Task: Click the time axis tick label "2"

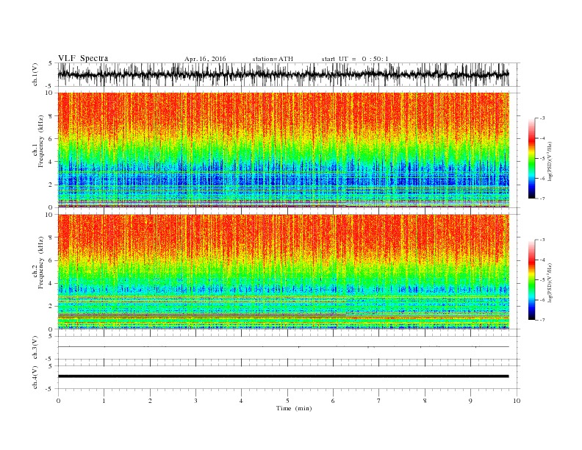Action: click(150, 401)
